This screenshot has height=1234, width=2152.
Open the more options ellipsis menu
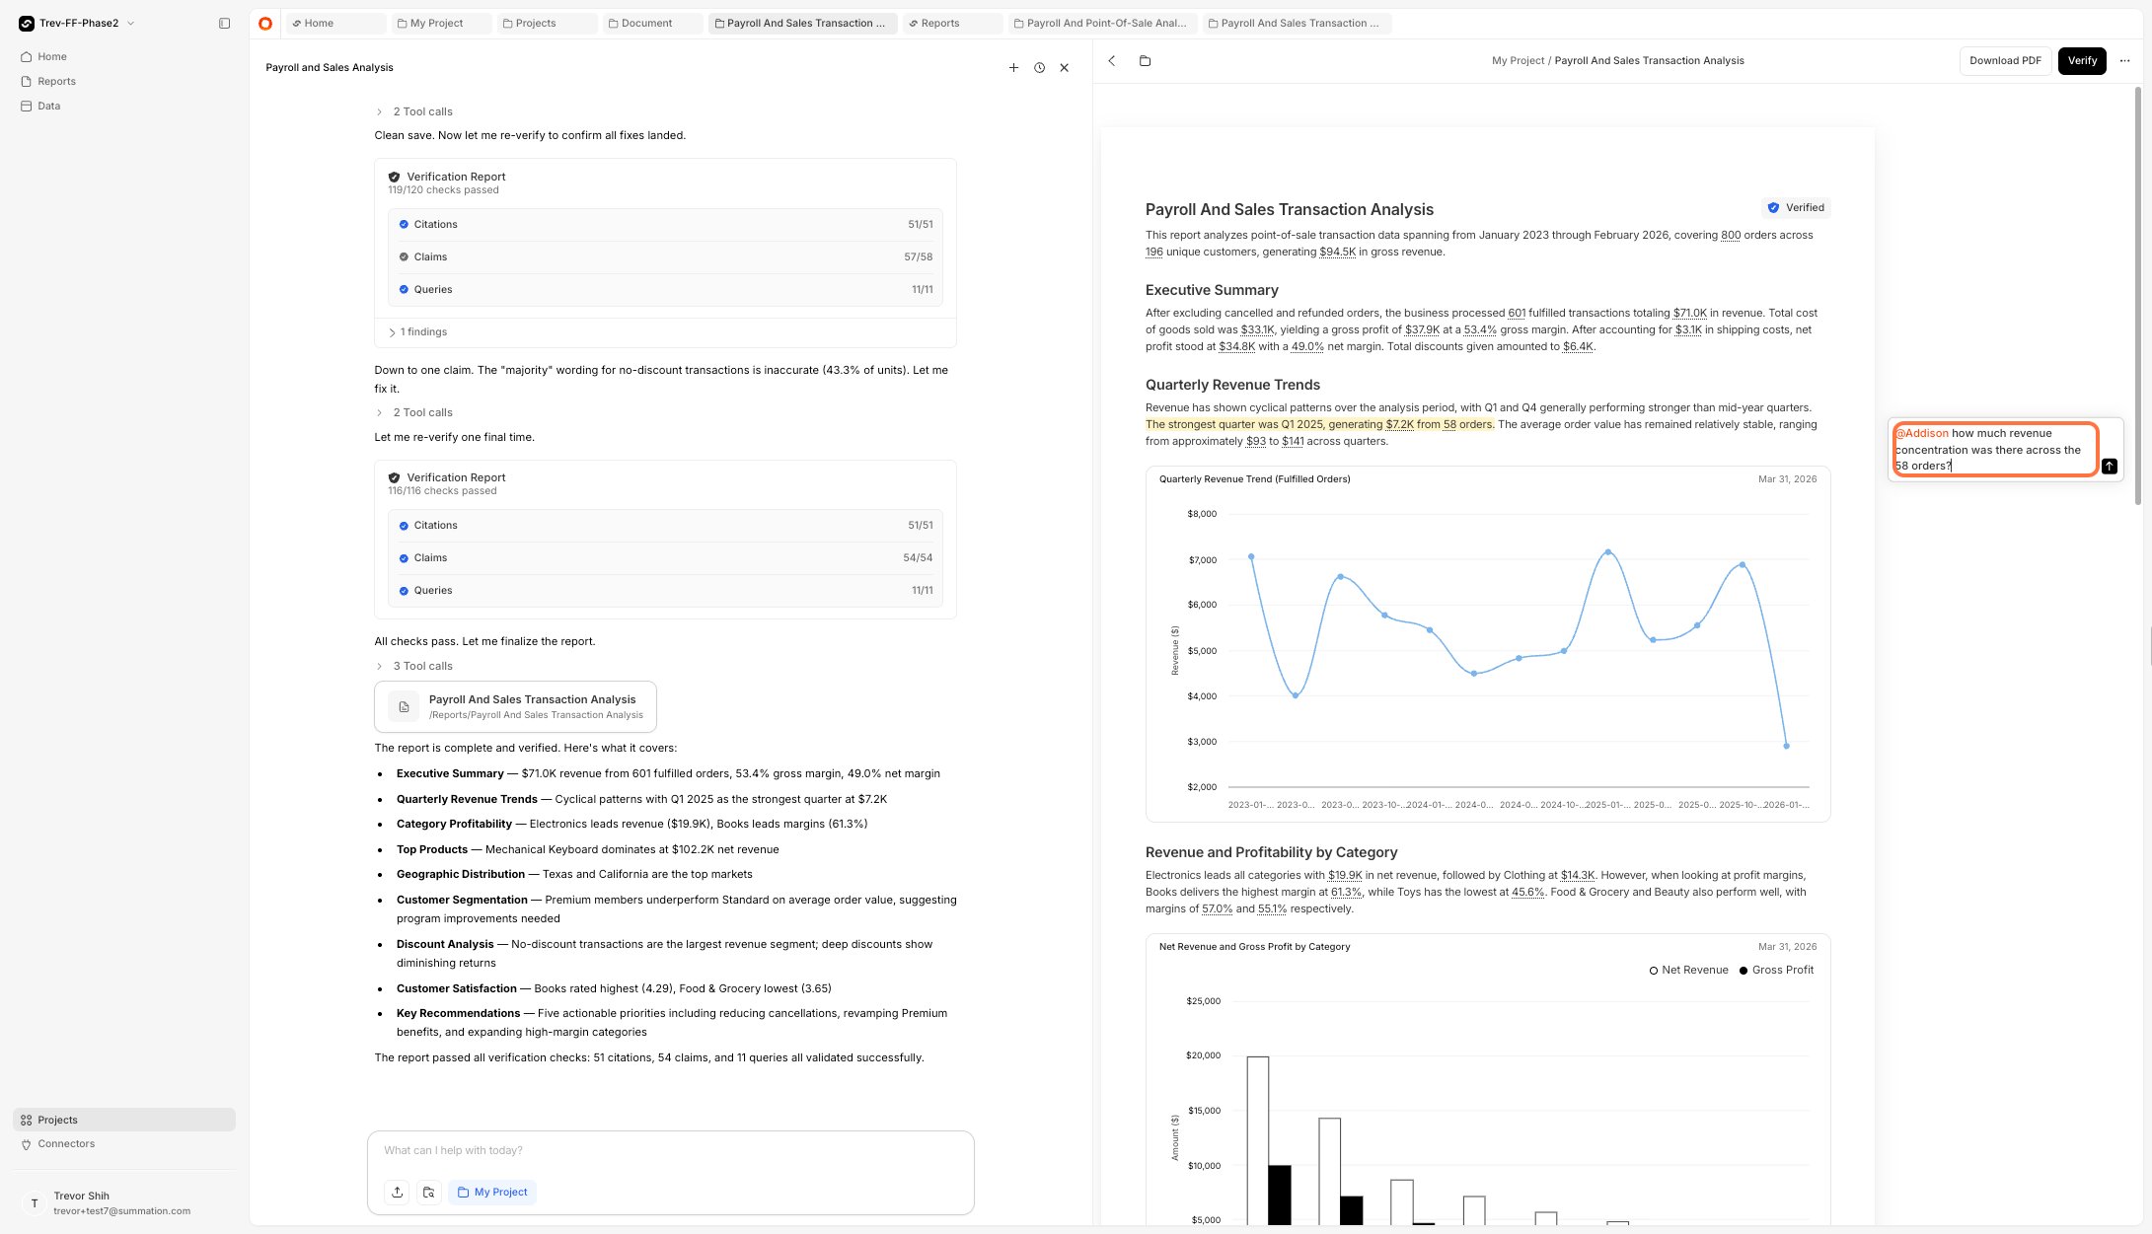tap(2124, 60)
